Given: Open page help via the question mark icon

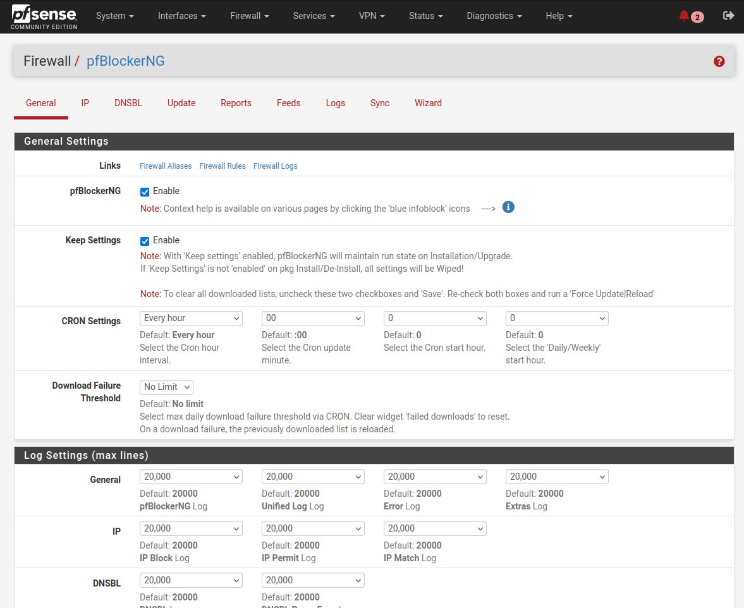Looking at the screenshot, I should click(719, 61).
